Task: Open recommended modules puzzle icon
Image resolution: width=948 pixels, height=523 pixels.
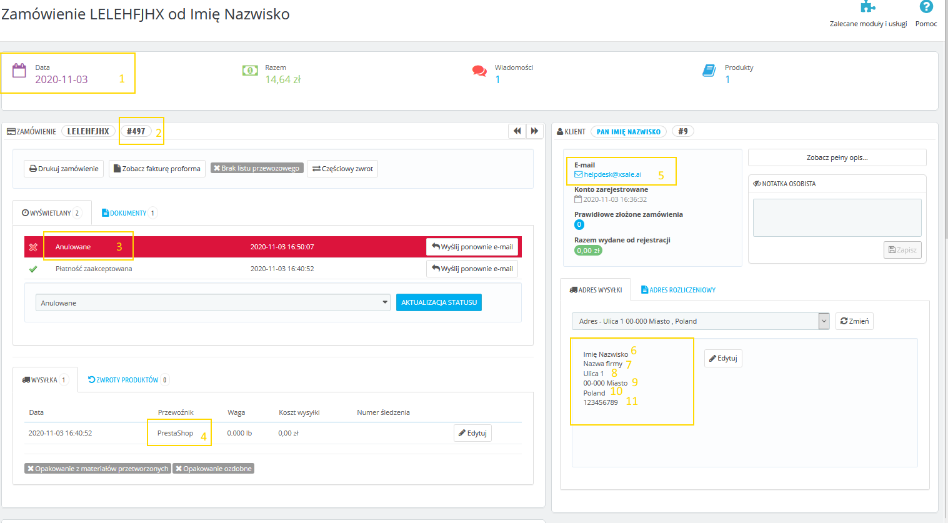Action: [x=867, y=7]
